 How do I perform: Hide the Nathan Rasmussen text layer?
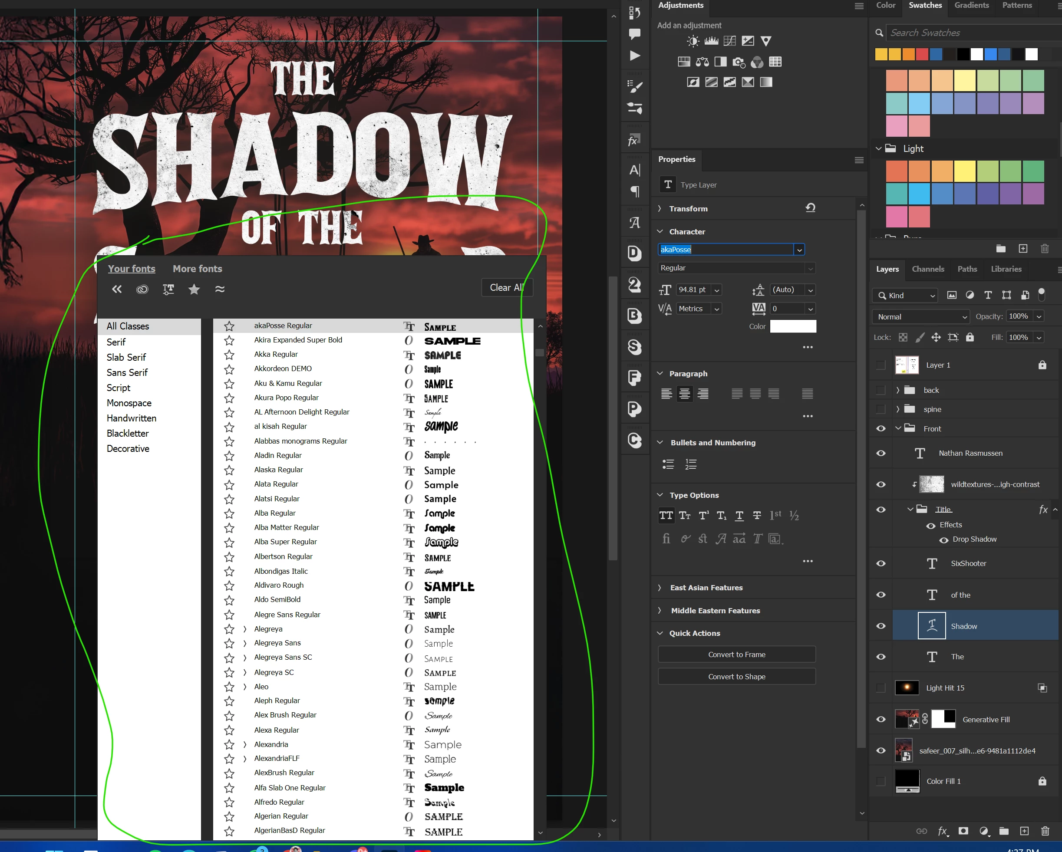coord(881,453)
